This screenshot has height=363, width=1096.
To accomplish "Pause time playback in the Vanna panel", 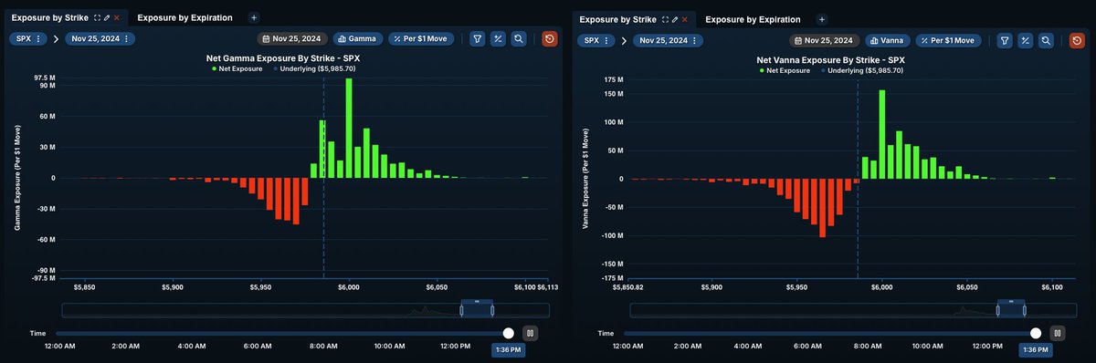I will click(1057, 334).
